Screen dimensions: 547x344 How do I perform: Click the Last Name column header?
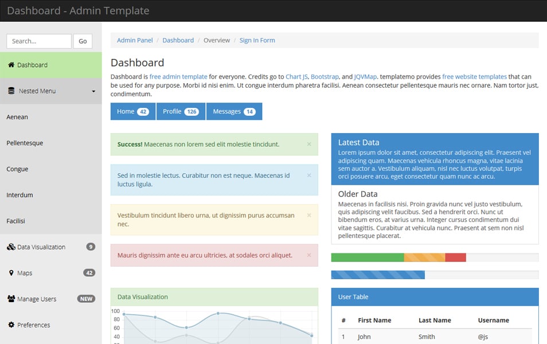tap(435, 320)
